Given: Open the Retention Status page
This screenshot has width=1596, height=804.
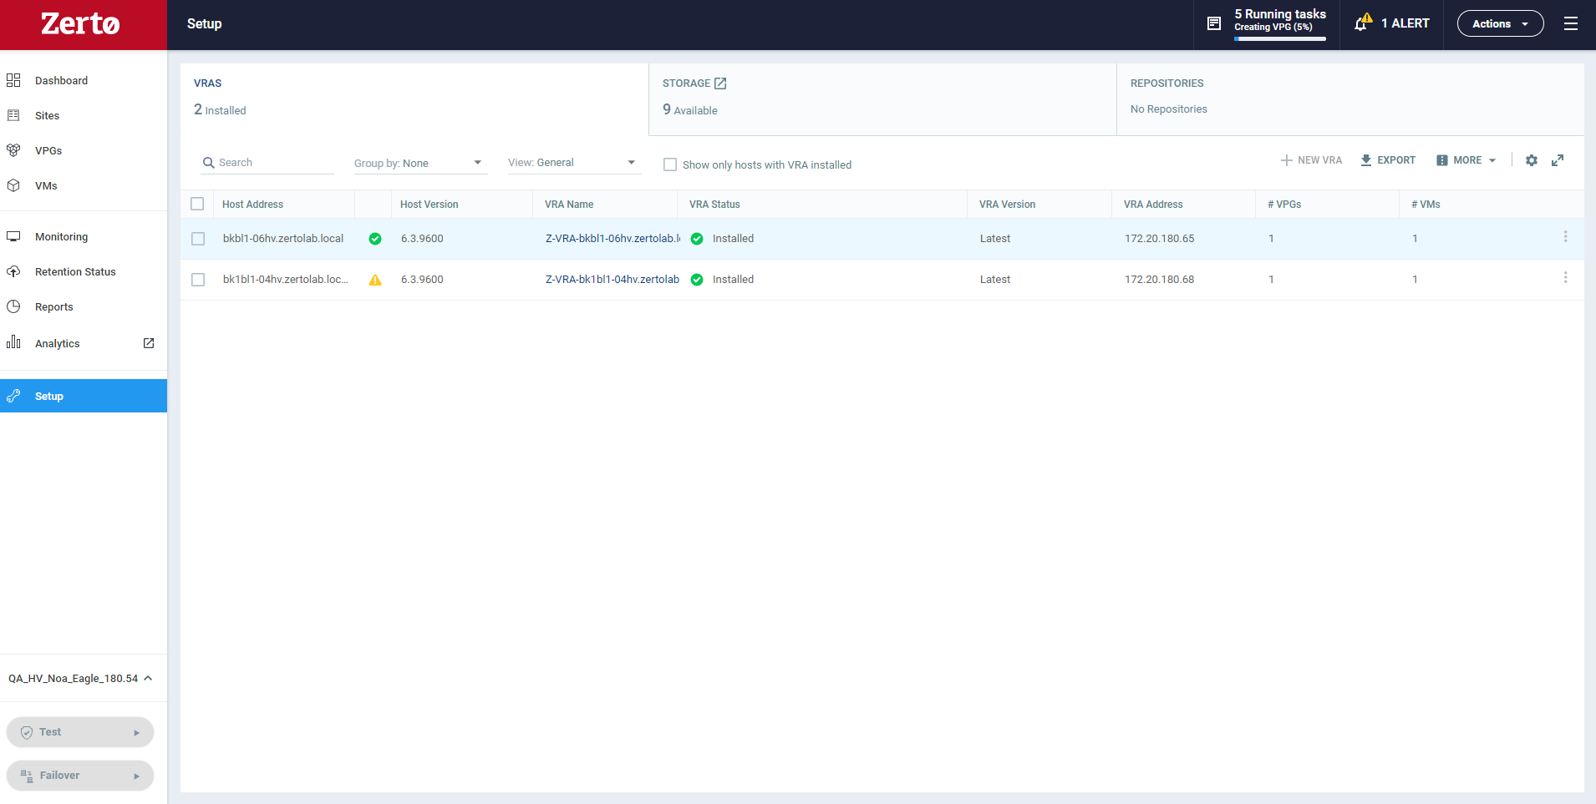Looking at the screenshot, I should pyautogui.click(x=75, y=271).
